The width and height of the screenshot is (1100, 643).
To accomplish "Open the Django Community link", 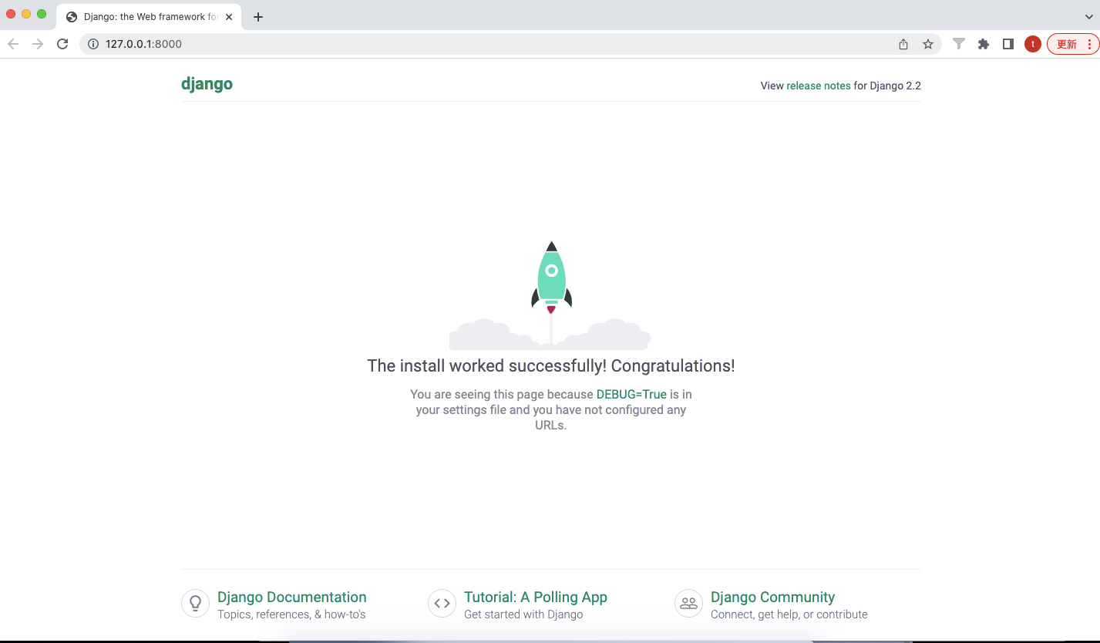I will tap(772, 597).
